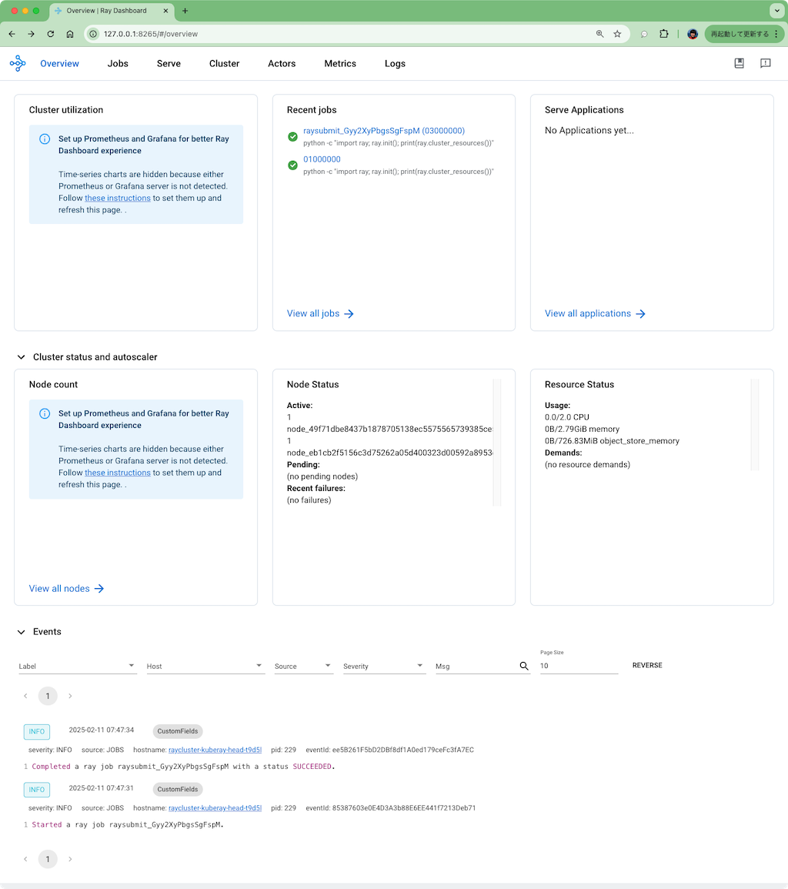788x889 pixels.
Task: Close the Ray Dashboard browser tab
Action: tap(165, 11)
